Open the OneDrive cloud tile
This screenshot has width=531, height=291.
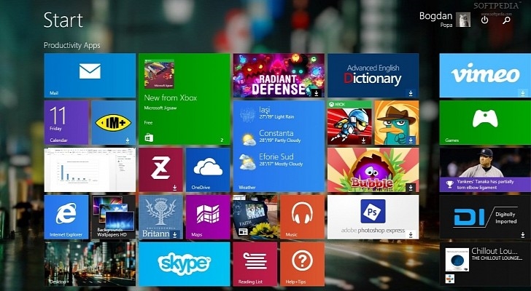click(x=208, y=170)
